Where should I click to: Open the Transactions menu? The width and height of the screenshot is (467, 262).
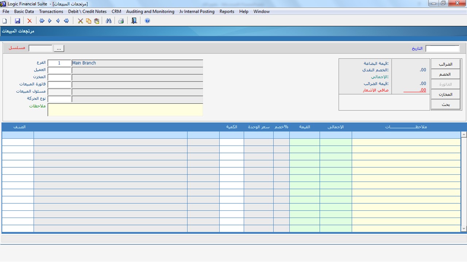point(51,12)
